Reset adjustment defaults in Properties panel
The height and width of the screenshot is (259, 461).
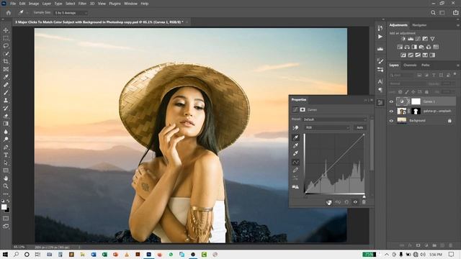pos(346,202)
